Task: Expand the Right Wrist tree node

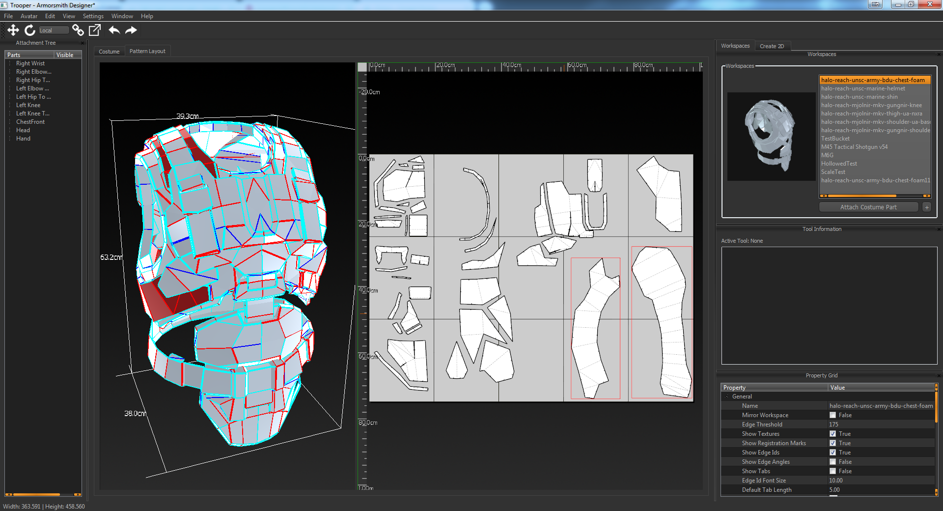Action: 10,63
